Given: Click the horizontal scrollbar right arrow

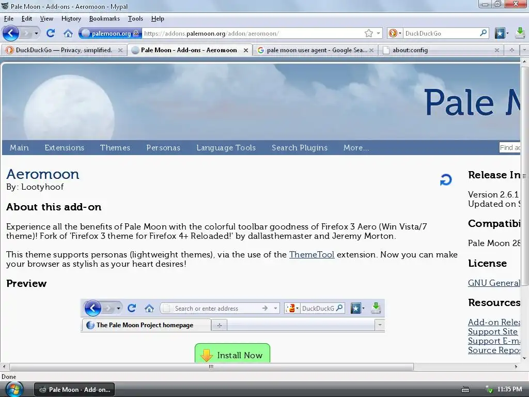Looking at the screenshot, I should (516, 367).
